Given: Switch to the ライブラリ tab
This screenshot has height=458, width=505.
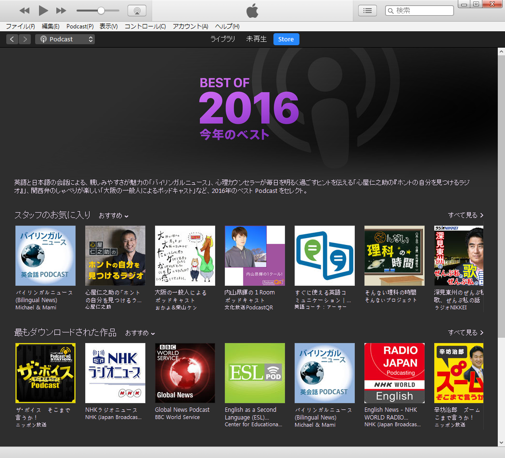Looking at the screenshot, I should 223,39.
